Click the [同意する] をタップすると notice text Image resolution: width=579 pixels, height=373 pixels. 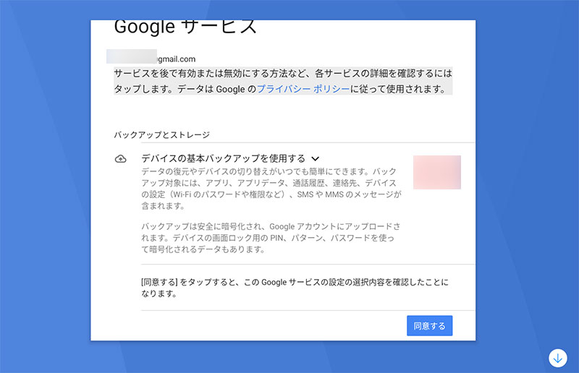294,288
